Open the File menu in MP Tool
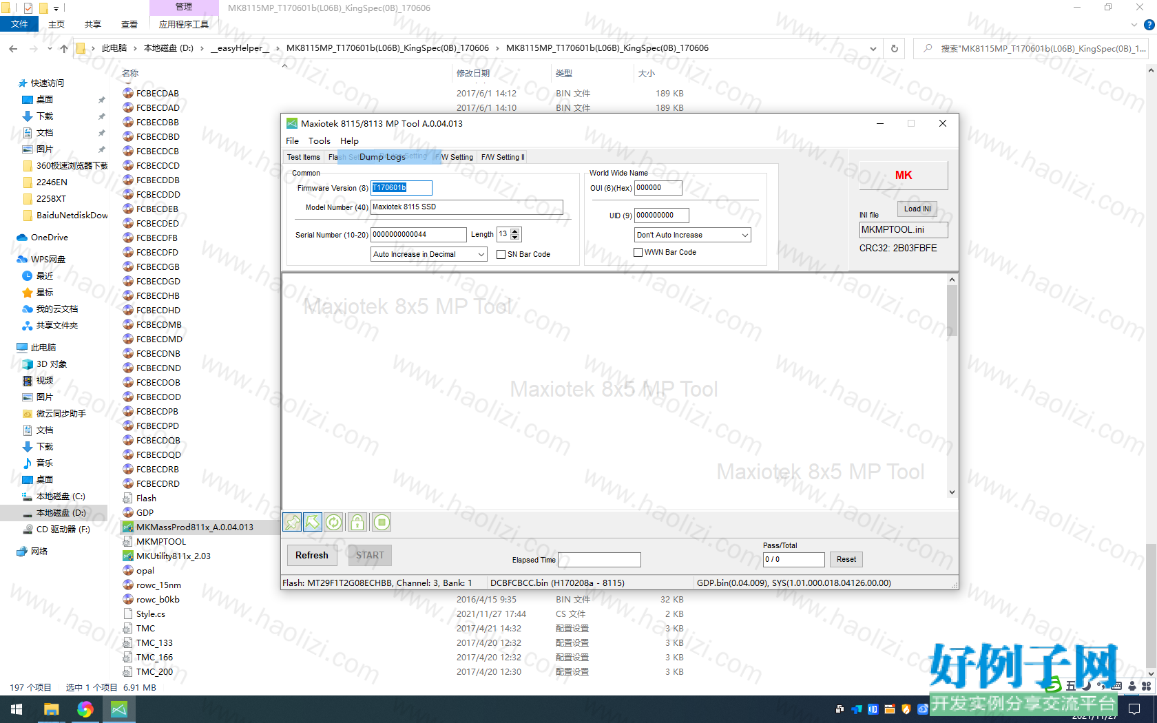The image size is (1157, 723). click(x=292, y=141)
